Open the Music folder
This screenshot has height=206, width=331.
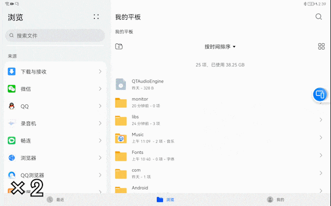220,138
